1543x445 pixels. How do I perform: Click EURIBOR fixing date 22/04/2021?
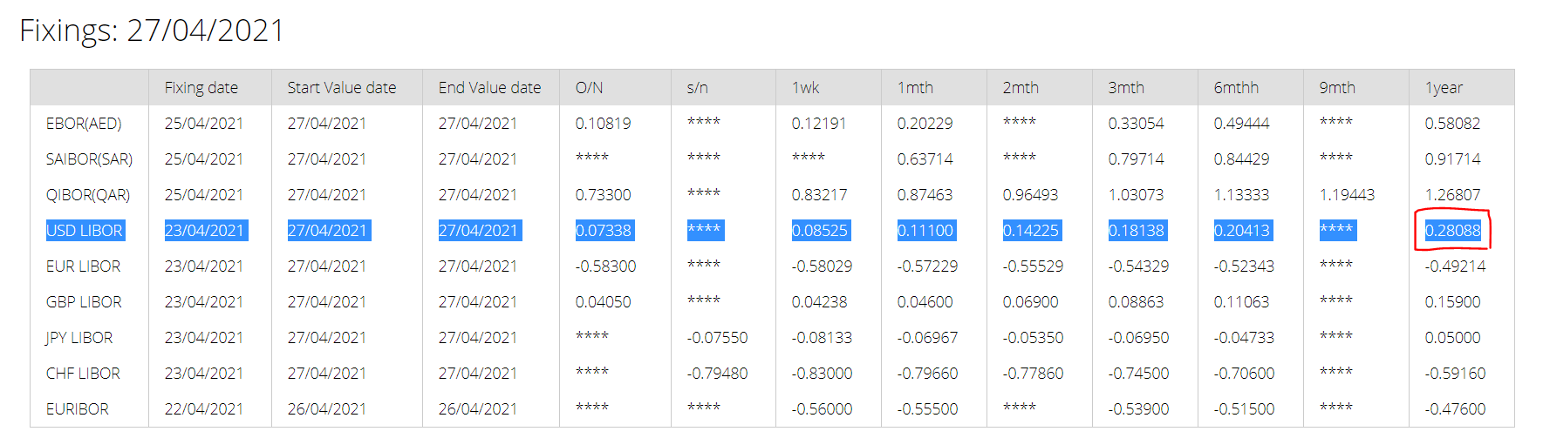coord(204,409)
